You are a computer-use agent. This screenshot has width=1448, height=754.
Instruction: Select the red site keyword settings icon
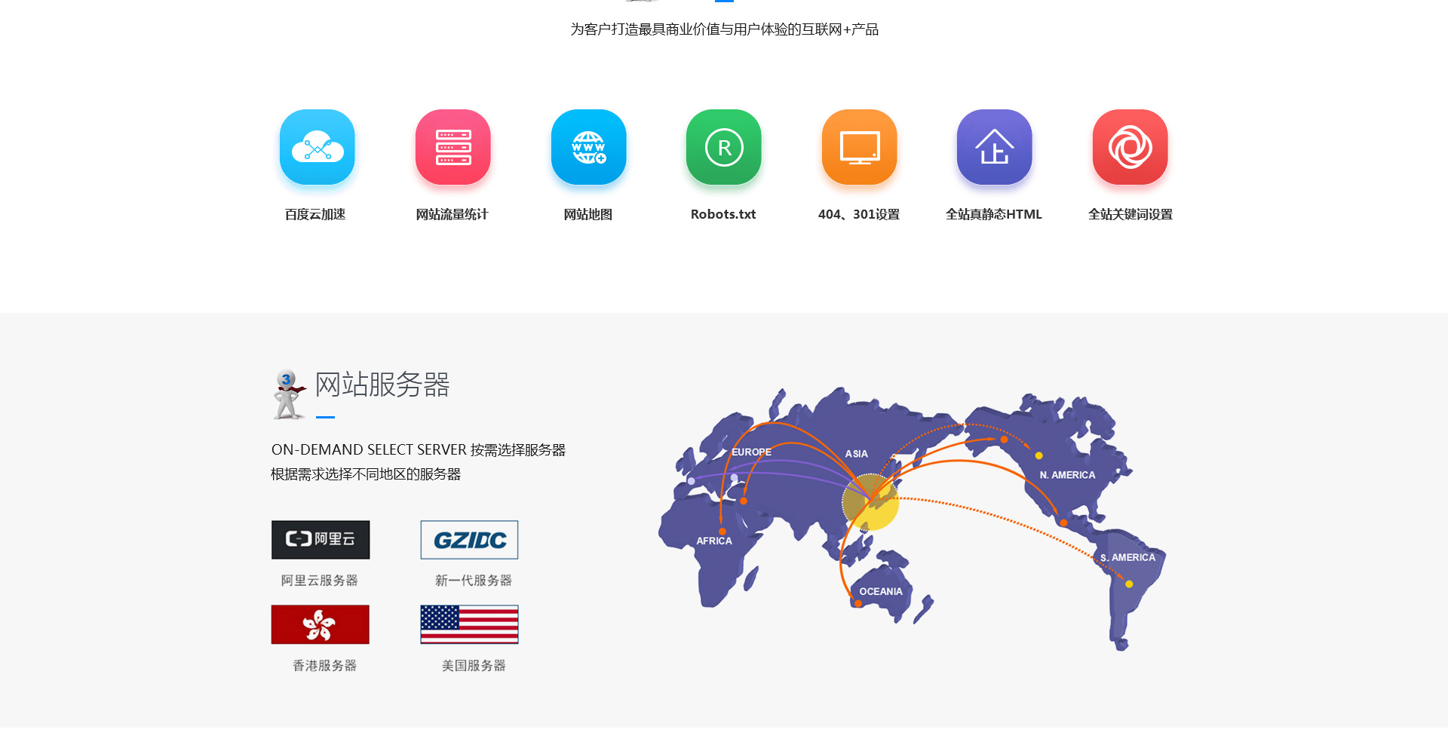(1130, 147)
